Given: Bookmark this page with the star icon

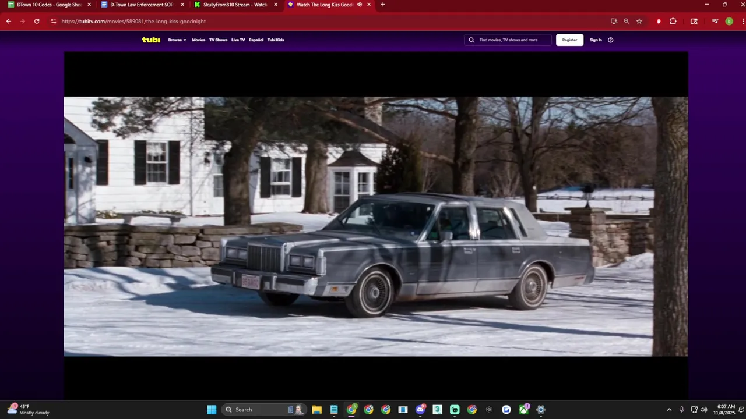Looking at the screenshot, I should pyautogui.click(x=639, y=21).
